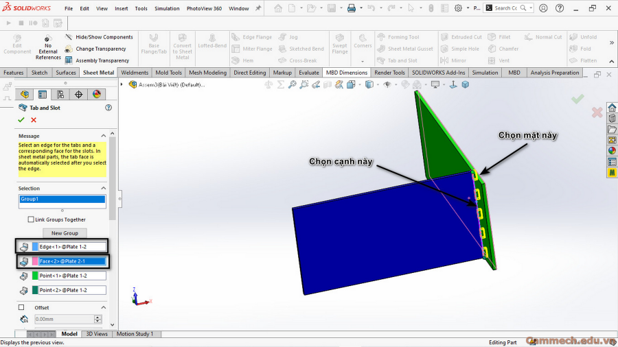This screenshot has width=618, height=347.
Task: Click the Home icon in top toolbar
Action: click(x=278, y=8)
